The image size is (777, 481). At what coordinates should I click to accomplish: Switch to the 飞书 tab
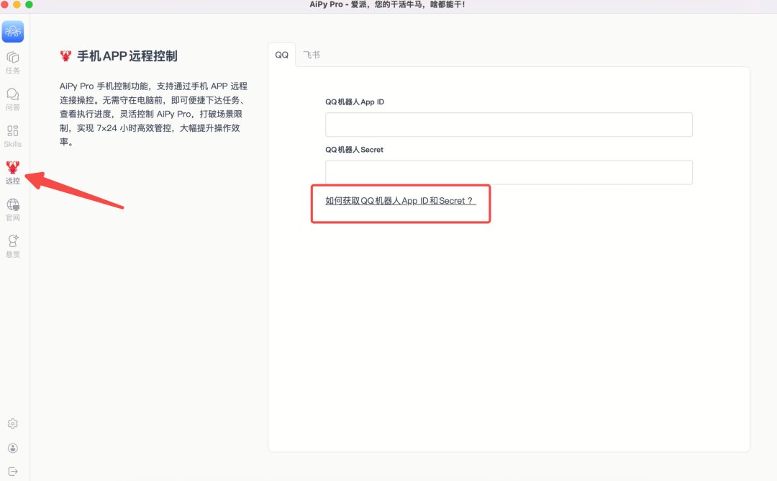312,54
